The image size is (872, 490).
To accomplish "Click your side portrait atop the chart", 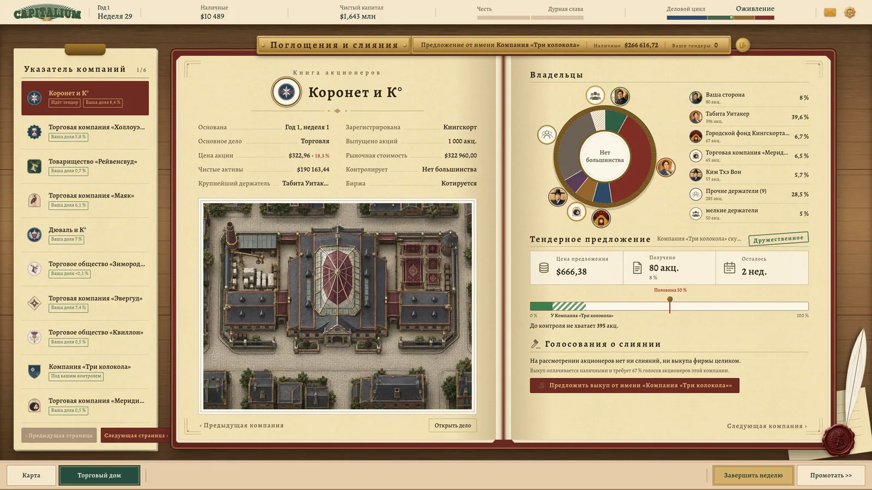I will [x=620, y=96].
